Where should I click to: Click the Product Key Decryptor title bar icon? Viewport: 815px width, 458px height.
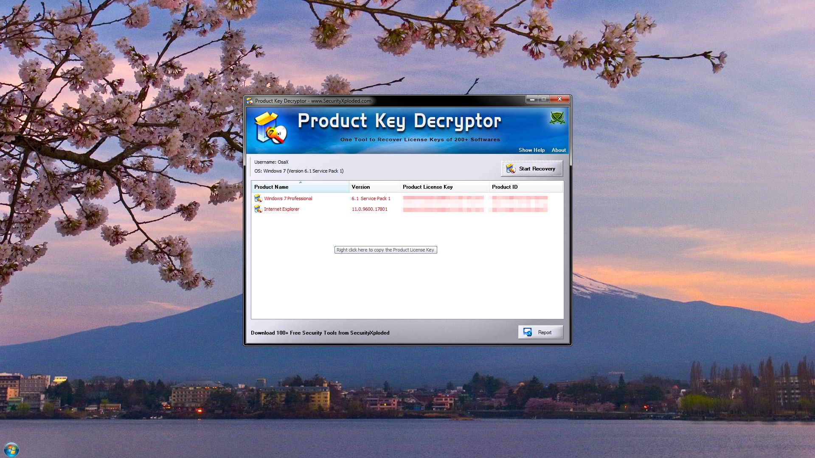tap(250, 101)
